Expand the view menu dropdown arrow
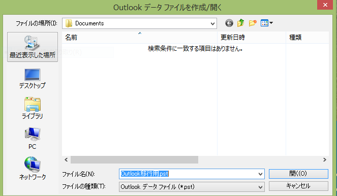 point(271,23)
